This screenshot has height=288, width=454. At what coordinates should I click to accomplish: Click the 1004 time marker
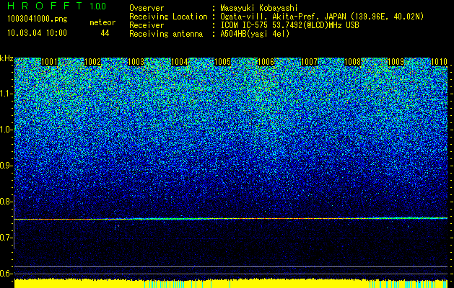pos(179,62)
